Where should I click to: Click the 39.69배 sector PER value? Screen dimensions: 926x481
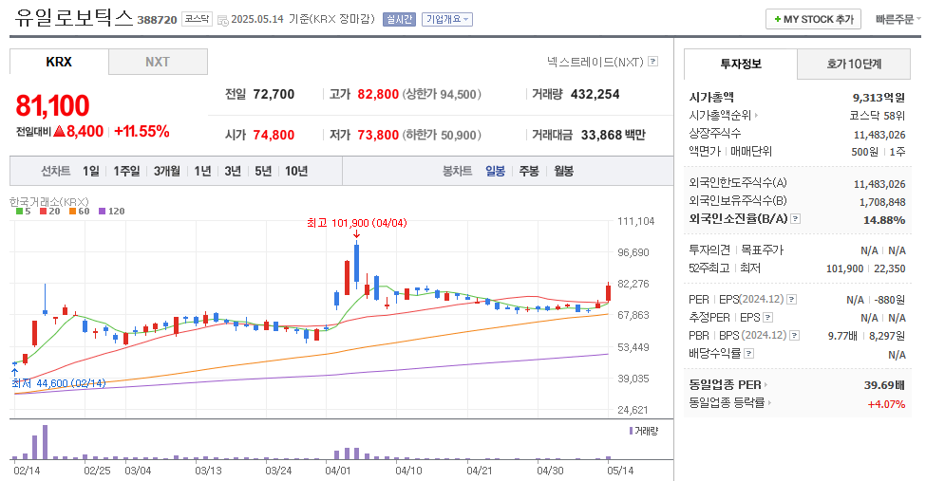coord(884,385)
